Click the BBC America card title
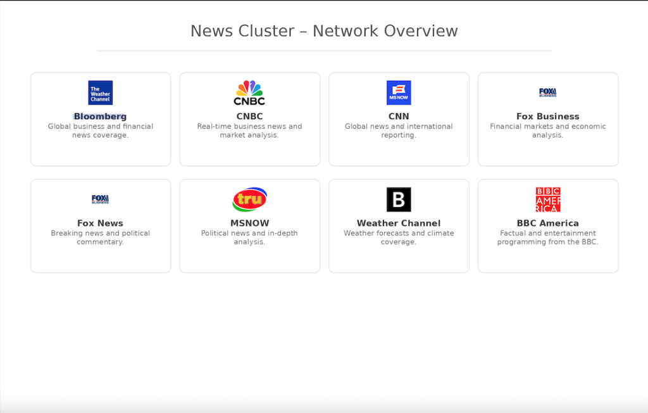This screenshot has height=413, width=648. [x=547, y=224]
